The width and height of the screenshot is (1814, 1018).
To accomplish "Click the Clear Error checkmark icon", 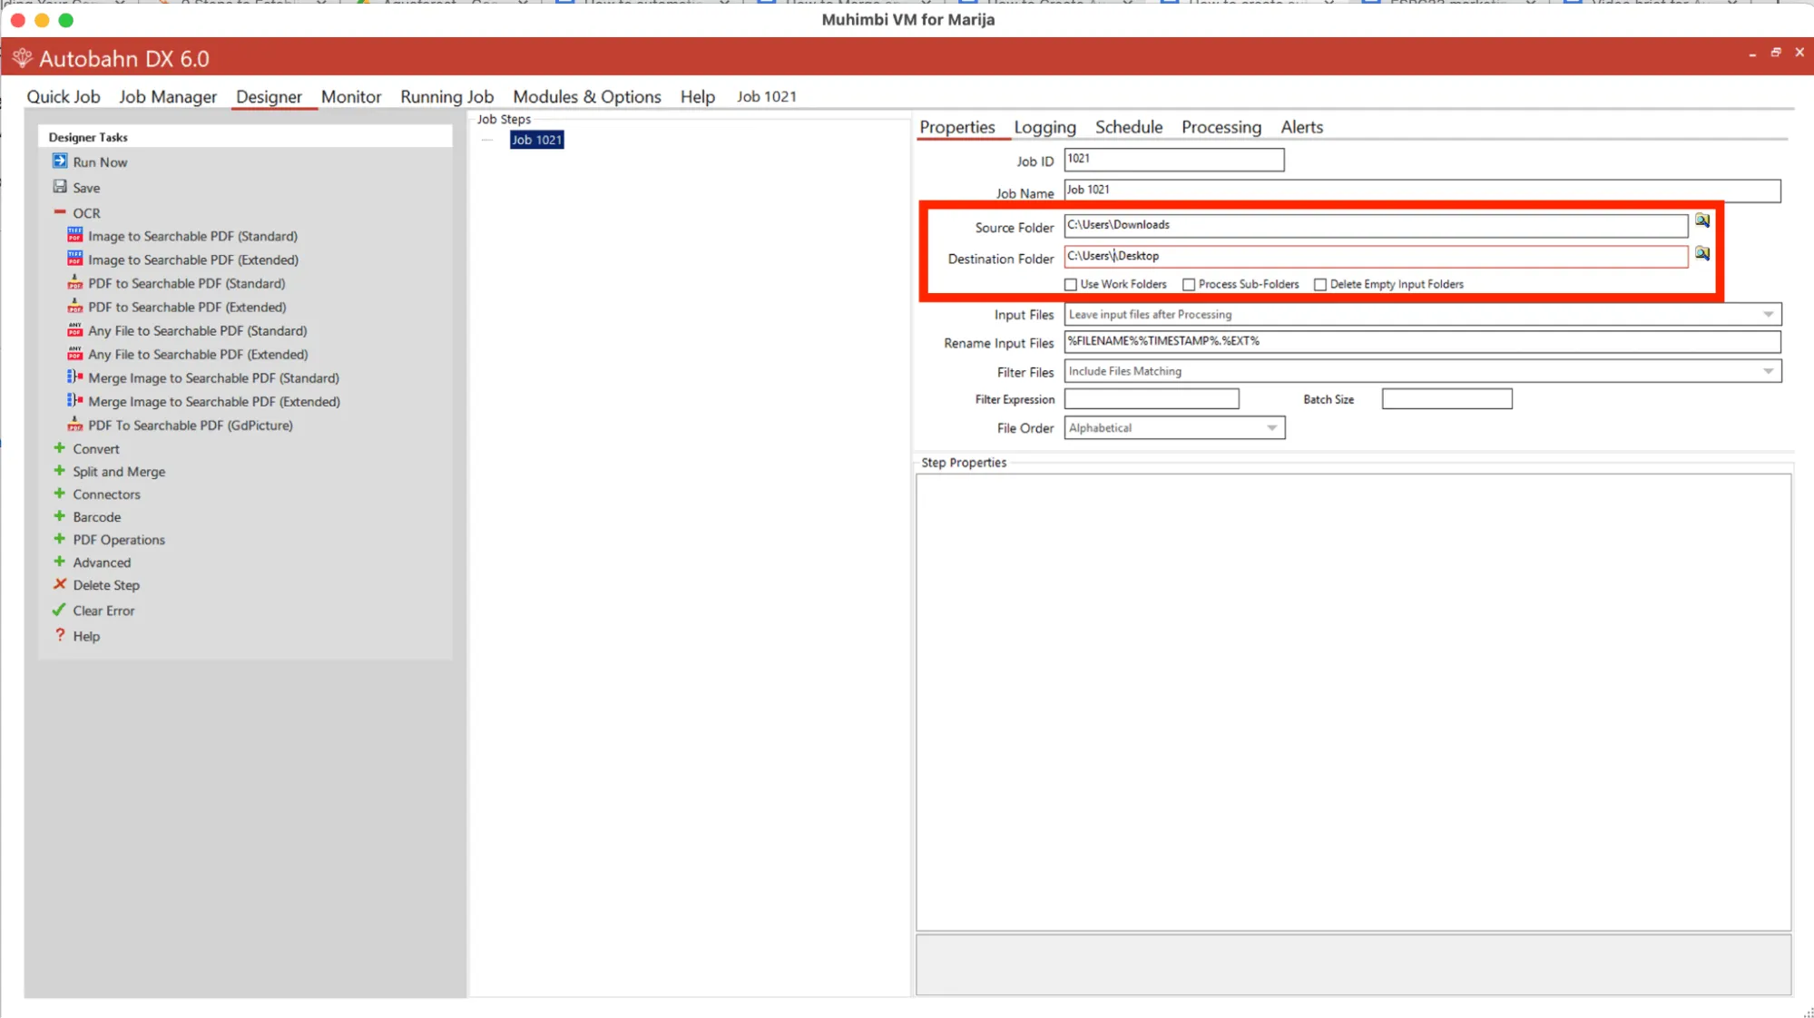I will pos(60,610).
